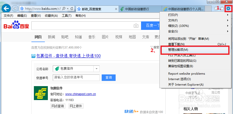233x114 pixels.
Task: Click the Home icon in toolbar
Action: point(216,9)
